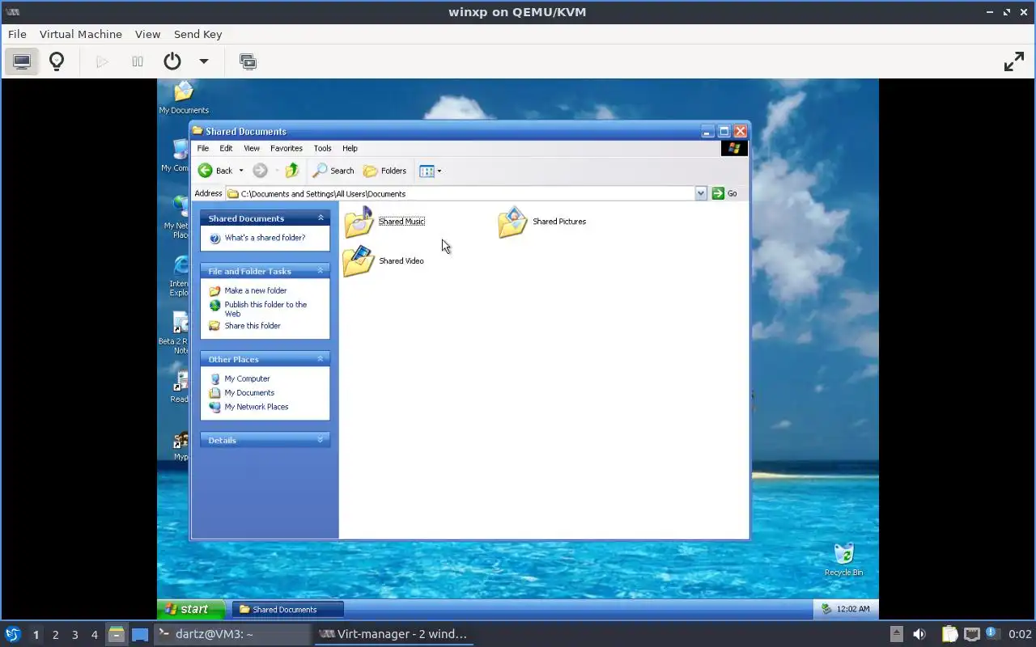This screenshot has height=647, width=1036.
Task: Open Explorer Edit menu
Action: click(226, 148)
